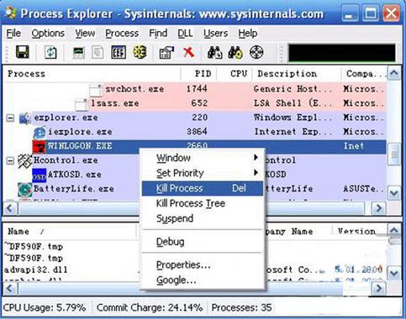Click the process list scroll down arrow
This screenshot has width=406, height=319.
(x=393, y=193)
